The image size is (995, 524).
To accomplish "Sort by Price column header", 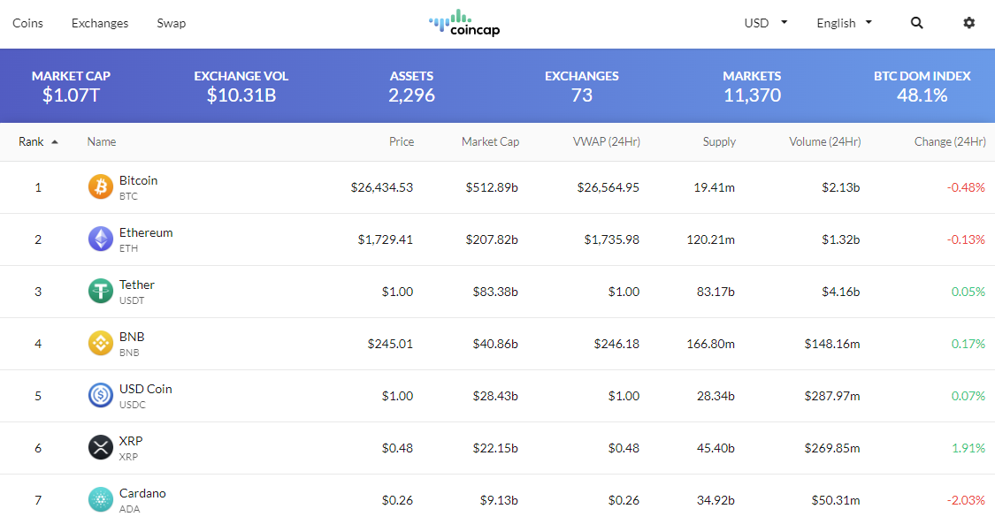I will 401,141.
